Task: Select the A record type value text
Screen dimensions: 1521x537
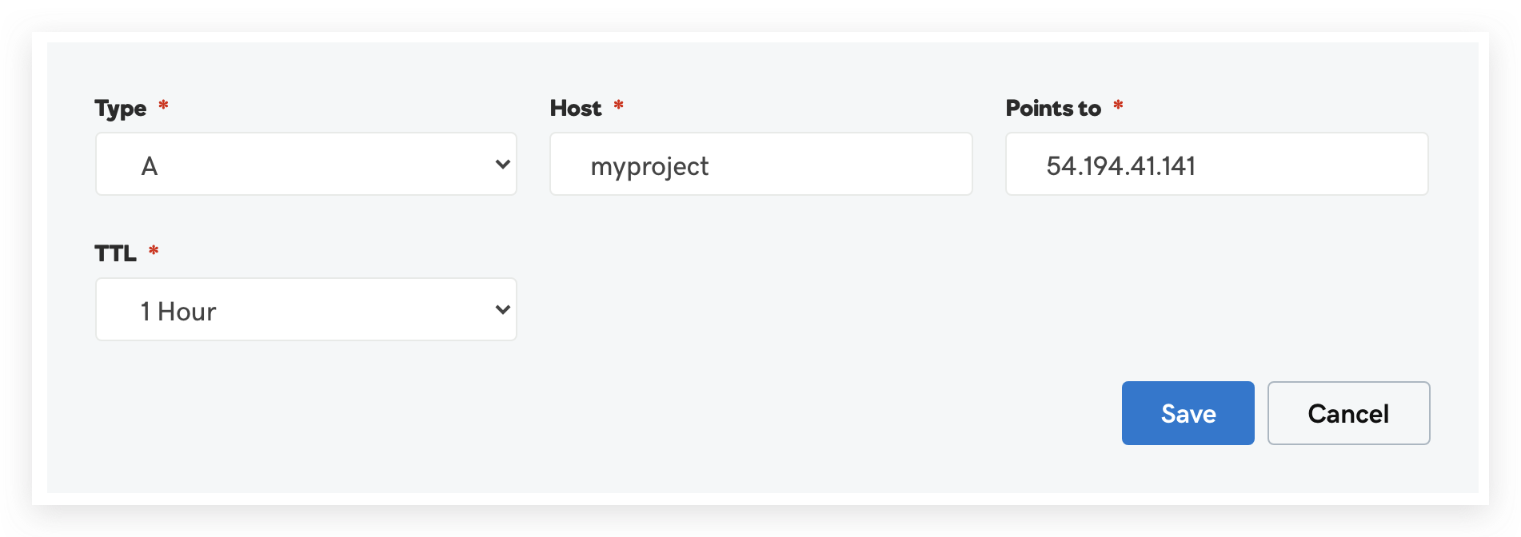Action: (150, 166)
